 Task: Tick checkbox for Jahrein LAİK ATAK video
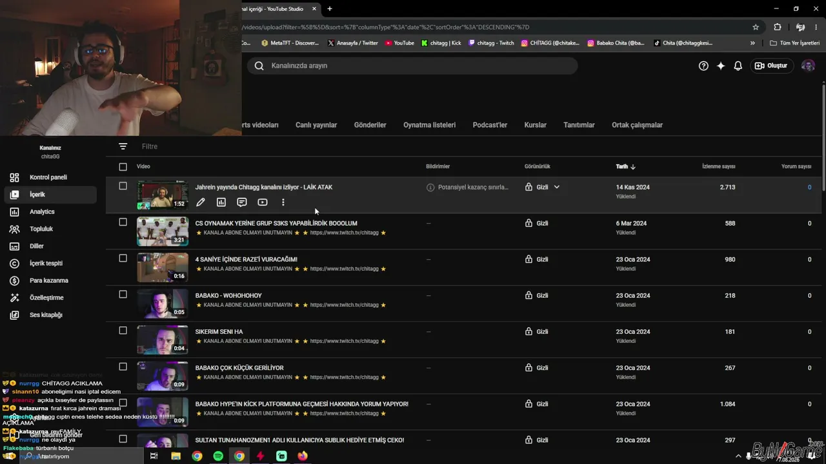(123, 186)
